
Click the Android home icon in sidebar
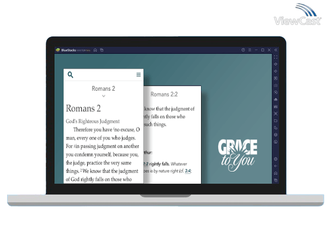[276, 173]
